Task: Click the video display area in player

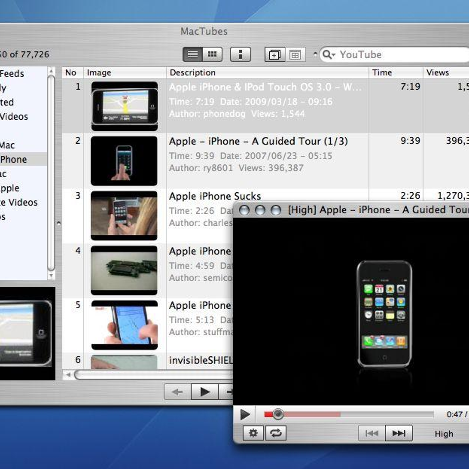Action: [x=351, y=311]
